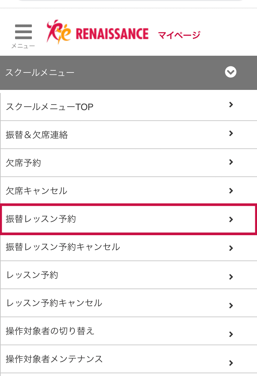Click the arrow beside 欠席キャンセル
The image size is (257, 376).
coord(231,191)
